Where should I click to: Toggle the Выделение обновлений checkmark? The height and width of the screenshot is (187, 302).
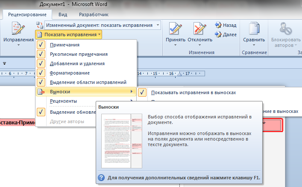(41, 112)
